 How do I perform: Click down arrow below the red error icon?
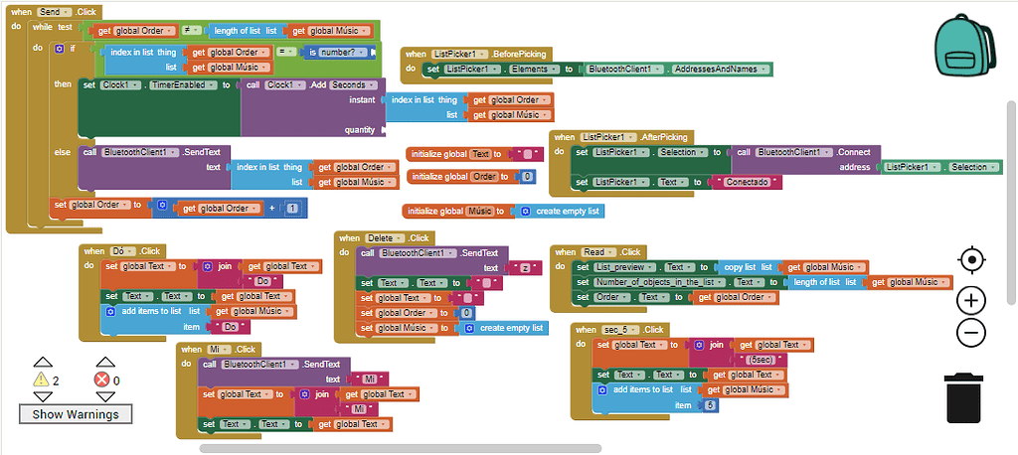click(x=105, y=396)
